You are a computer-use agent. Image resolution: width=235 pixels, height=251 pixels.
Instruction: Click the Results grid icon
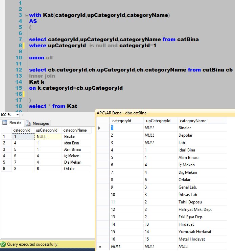click(x=5, y=123)
